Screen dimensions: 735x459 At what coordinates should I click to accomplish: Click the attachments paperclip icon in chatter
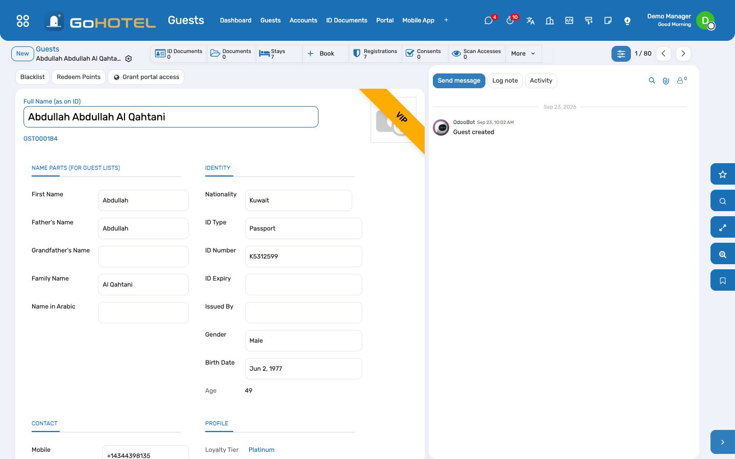[x=666, y=81]
